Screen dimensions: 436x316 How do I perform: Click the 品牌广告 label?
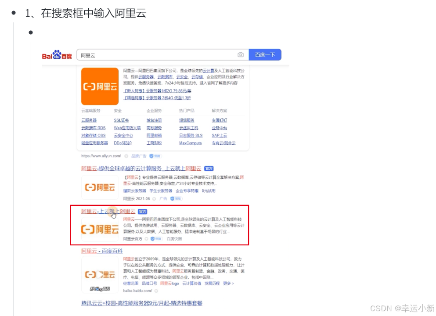(139, 156)
